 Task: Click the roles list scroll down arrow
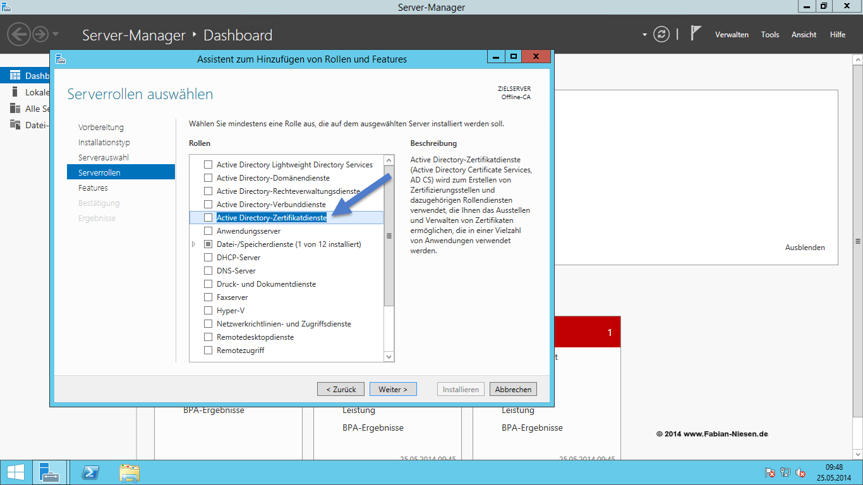[x=389, y=357]
